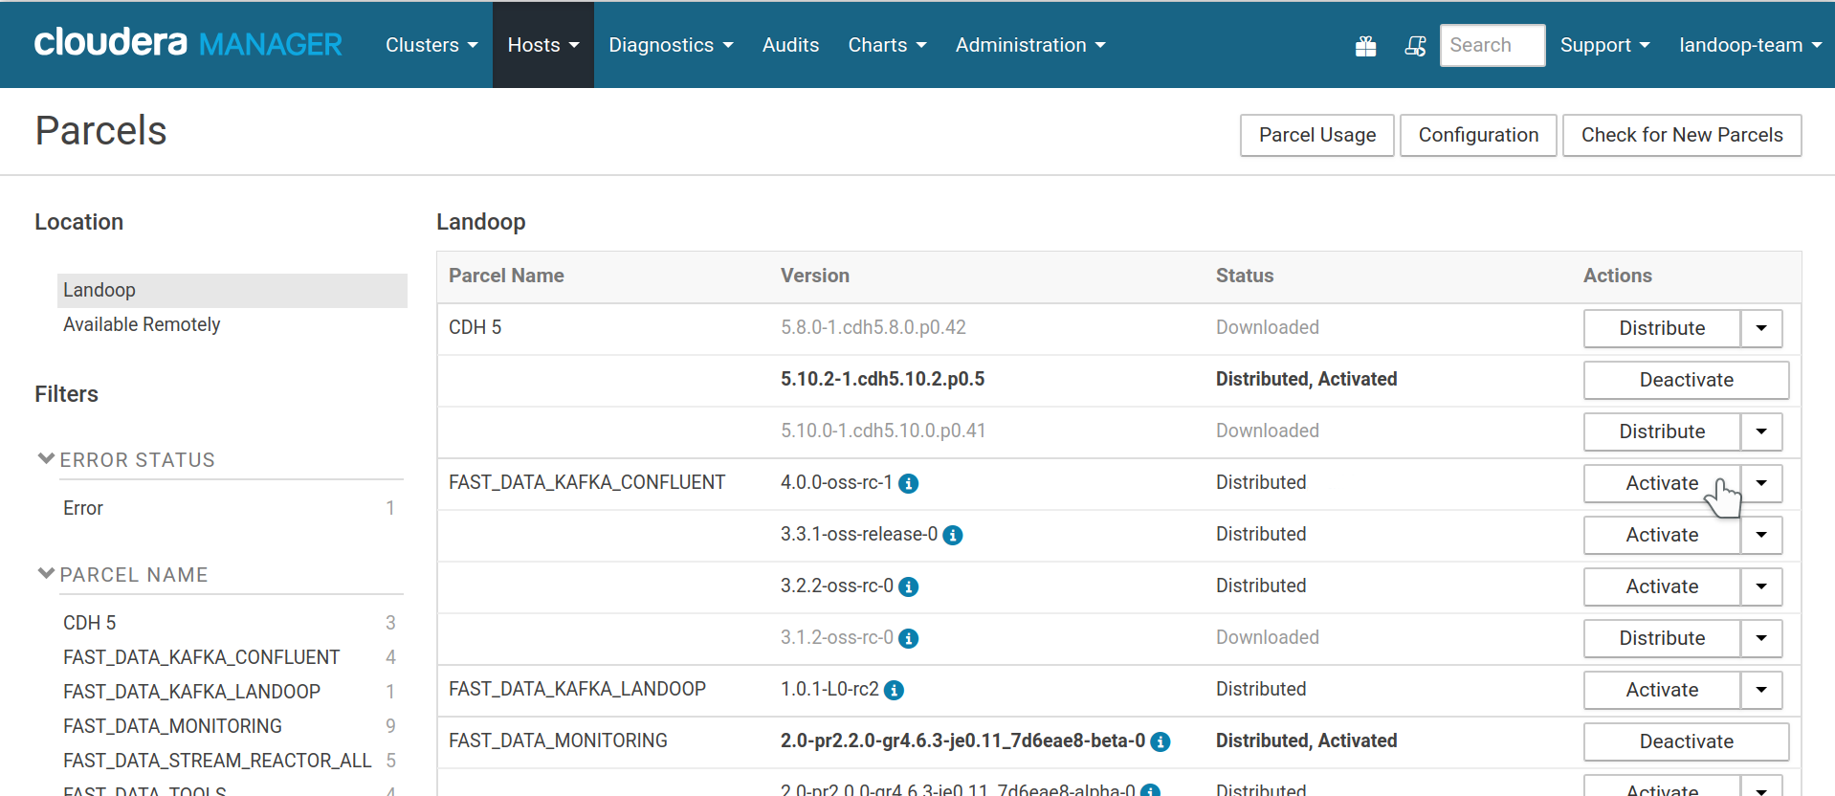View info icon for version 4.0.0-oss-rc-1
1835x796 pixels.
tap(909, 484)
